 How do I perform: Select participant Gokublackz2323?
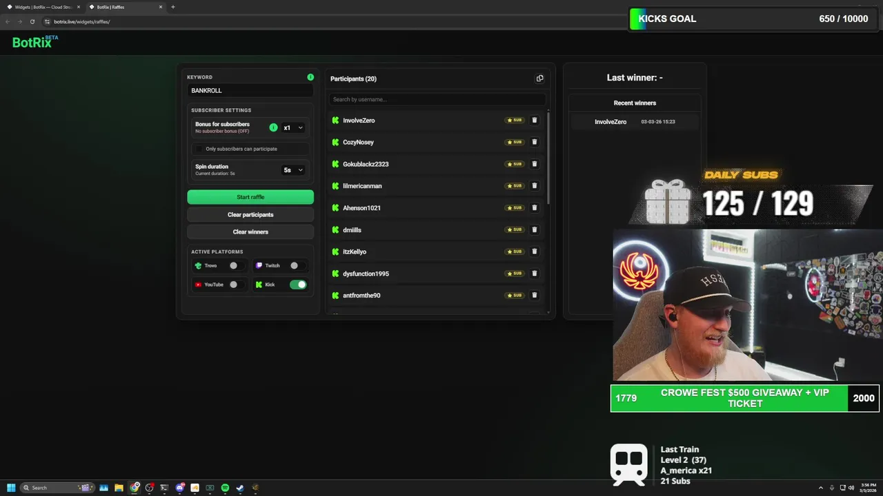(366, 164)
